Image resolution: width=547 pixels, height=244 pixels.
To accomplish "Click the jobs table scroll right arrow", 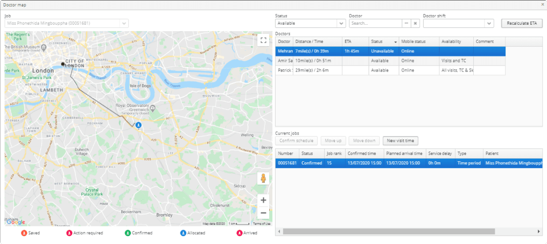I will coord(539,232).
